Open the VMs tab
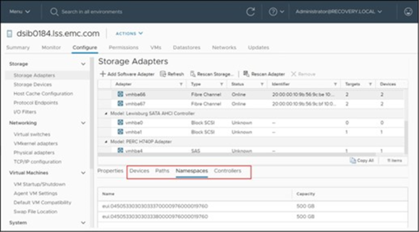The width and height of the screenshot is (419, 232). coord(155,47)
